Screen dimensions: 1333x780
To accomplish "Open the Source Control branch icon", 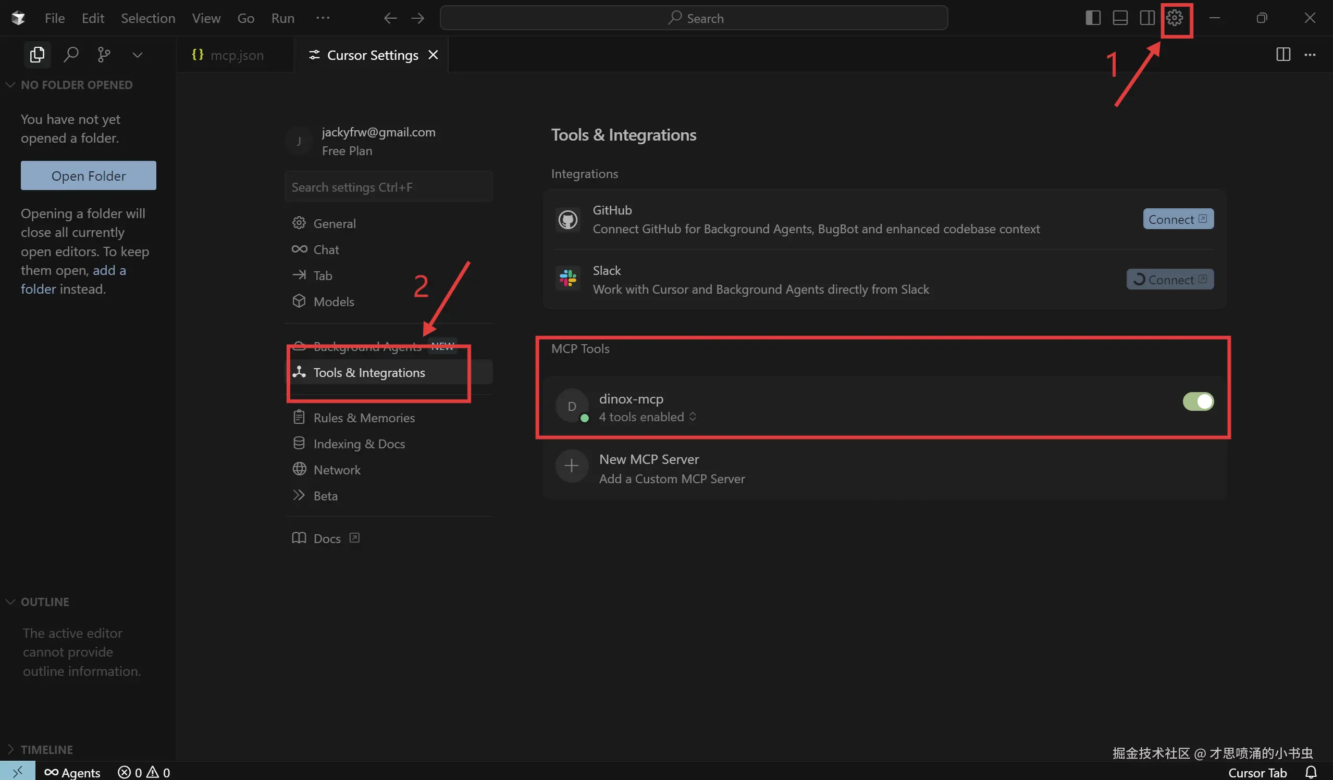I will tap(104, 55).
